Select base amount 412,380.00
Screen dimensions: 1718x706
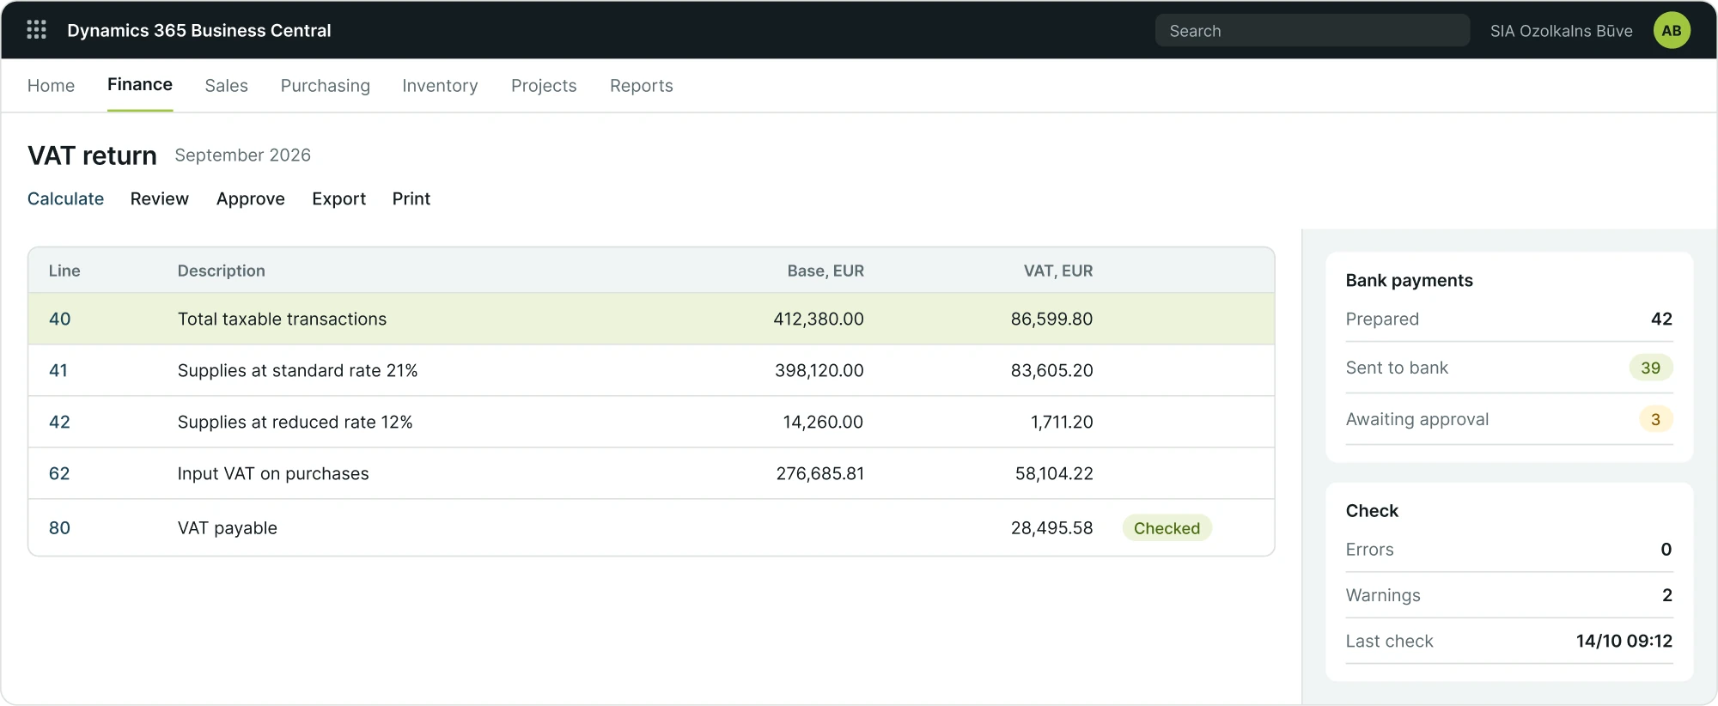[x=819, y=319]
